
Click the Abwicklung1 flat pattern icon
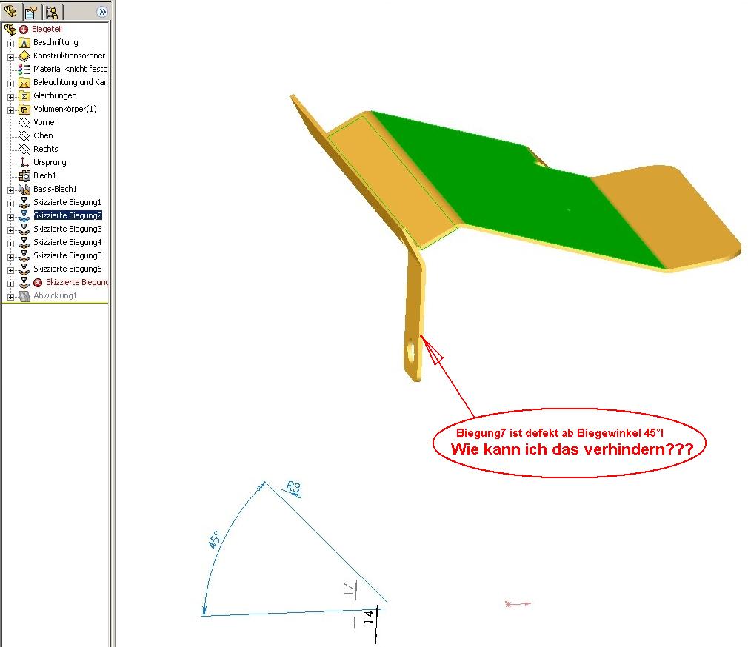24,296
